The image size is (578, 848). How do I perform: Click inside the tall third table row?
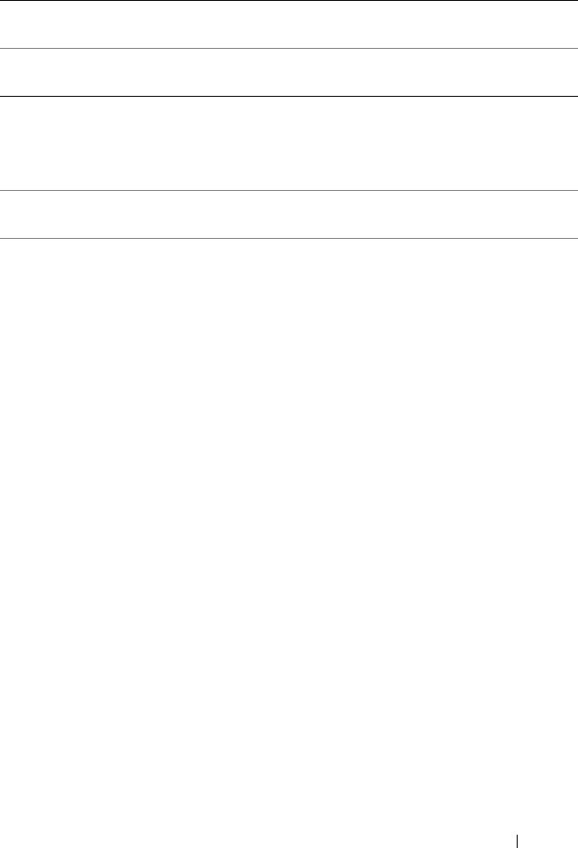(289, 143)
